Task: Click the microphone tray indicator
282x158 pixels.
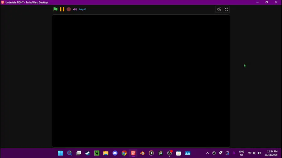Action: (x=234, y=153)
